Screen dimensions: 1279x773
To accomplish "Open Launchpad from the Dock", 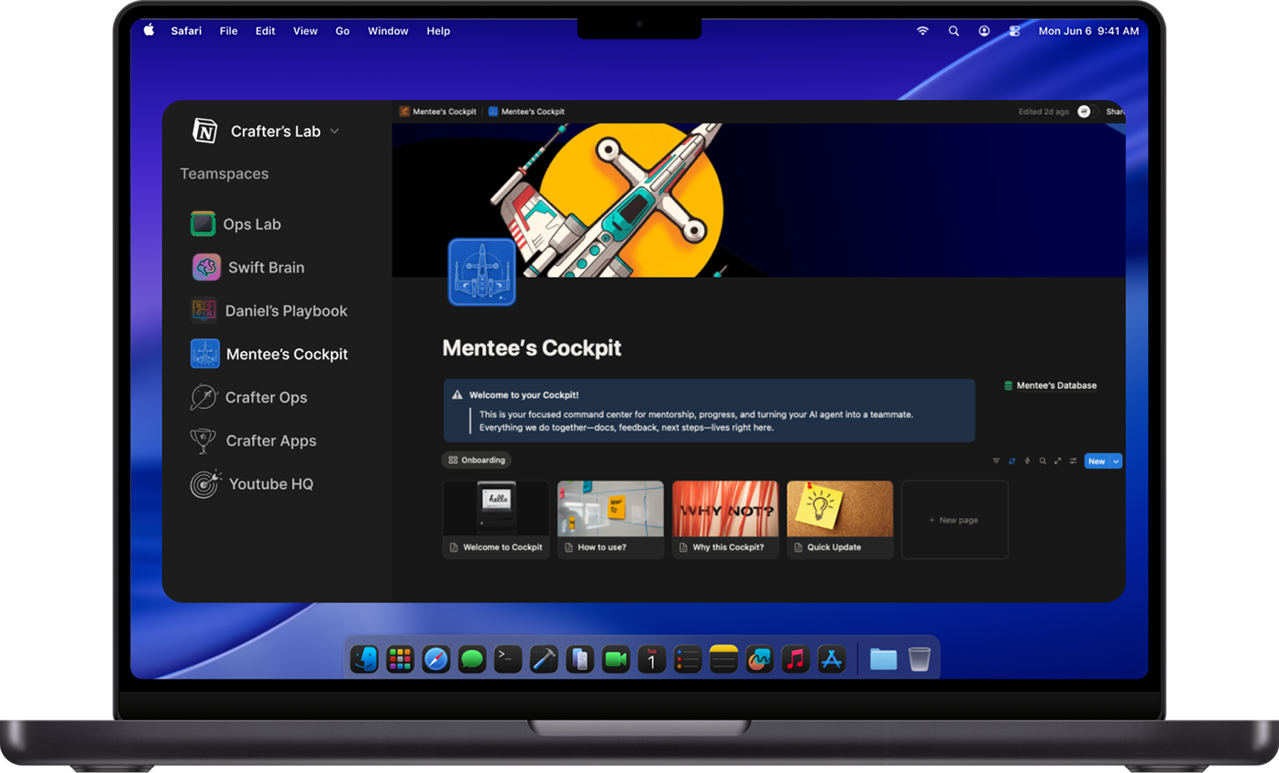I will [400, 658].
